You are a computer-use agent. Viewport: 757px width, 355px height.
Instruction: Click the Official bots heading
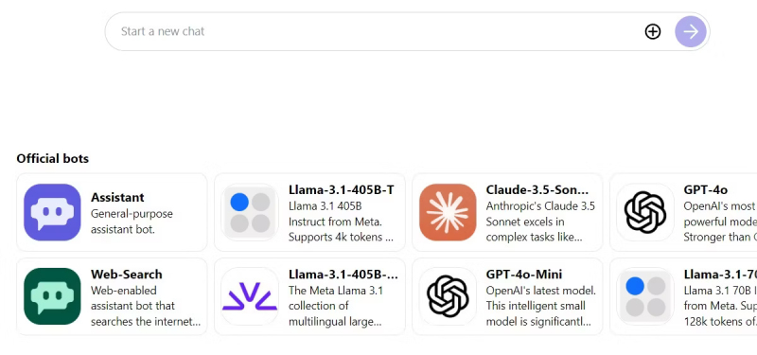tap(53, 158)
